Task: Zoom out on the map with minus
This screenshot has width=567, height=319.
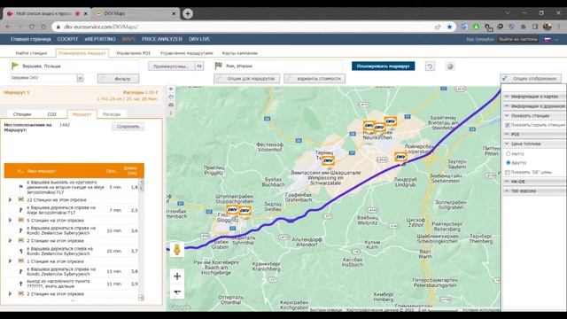Action: (x=177, y=292)
